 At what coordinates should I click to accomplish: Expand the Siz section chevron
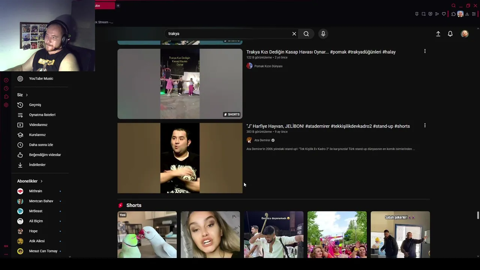(27, 95)
